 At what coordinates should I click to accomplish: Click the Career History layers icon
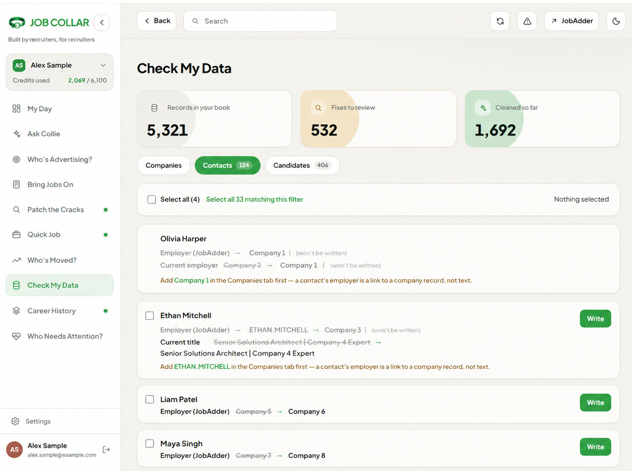(x=17, y=311)
